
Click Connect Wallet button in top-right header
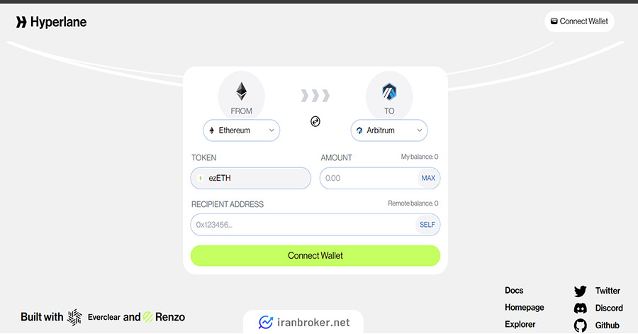[x=579, y=21]
